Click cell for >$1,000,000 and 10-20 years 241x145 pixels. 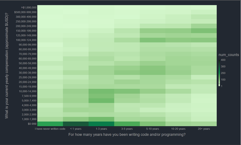pyautogui.click(x=178, y=7)
